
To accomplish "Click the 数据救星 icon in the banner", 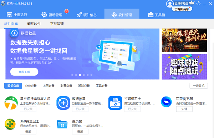I will 14,33.
